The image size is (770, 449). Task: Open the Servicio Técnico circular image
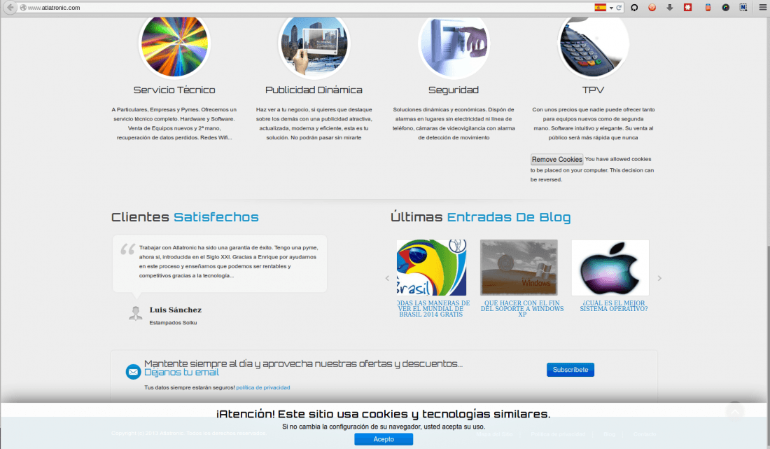[x=174, y=46]
